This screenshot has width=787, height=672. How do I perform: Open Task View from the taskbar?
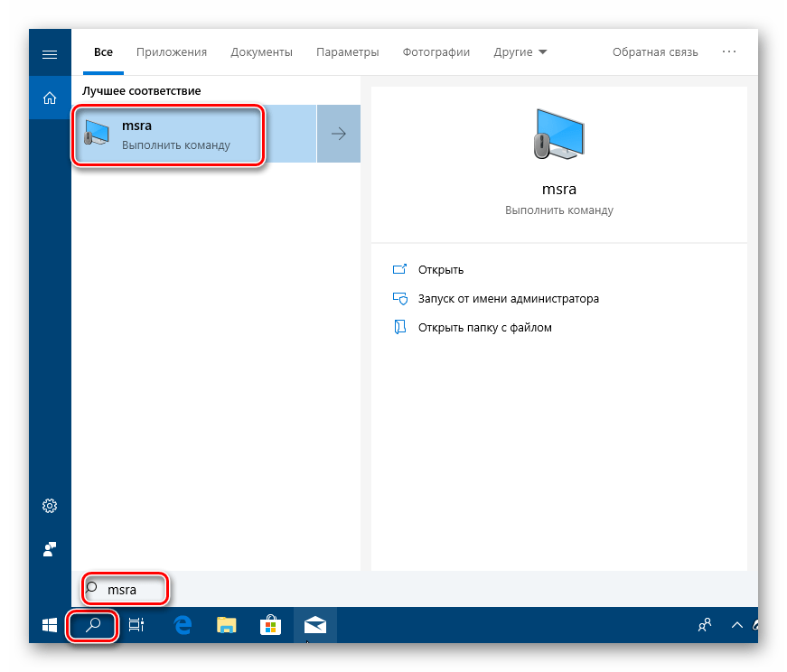point(136,625)
